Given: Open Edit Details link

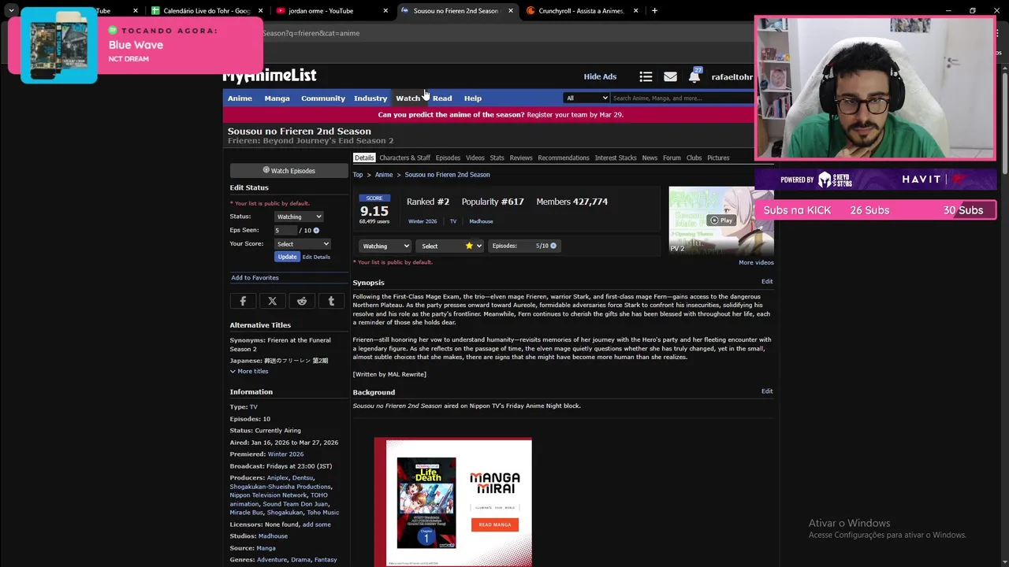Looking at the screenshot, I should tap(316, 257).
